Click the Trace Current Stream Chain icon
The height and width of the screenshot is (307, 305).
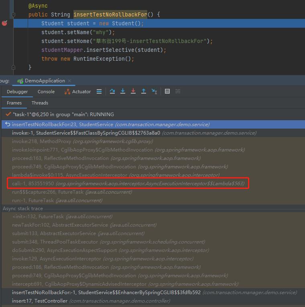[x=178, y=91]
